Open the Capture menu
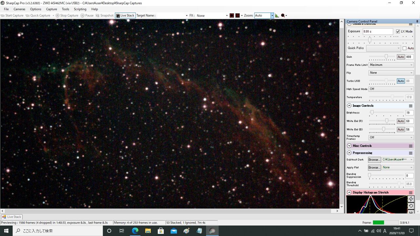The height and width of the screenshot is (236, 420). click(x=52, y=9)
